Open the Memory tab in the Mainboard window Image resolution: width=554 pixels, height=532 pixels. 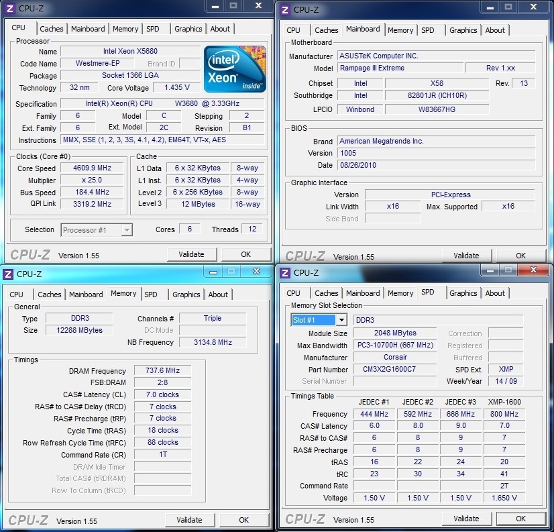click(400, 30)
